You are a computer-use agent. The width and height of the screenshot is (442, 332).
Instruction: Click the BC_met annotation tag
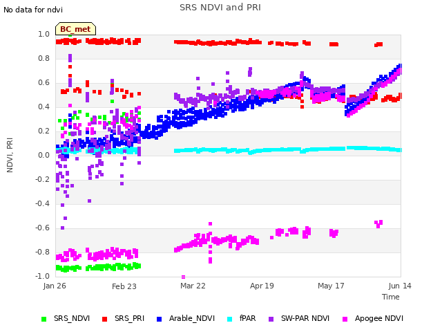pyautogui.click(x=75, y=29)
